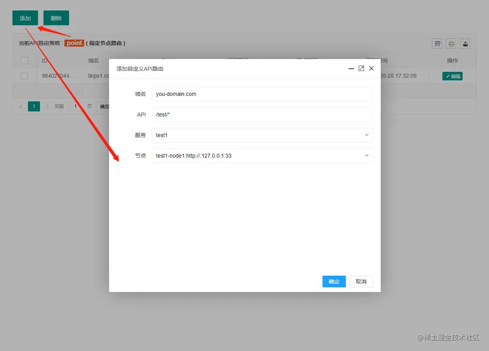The width and height of the screenshot is (489, 351).
Task: Click the orange point strategy tag
Action: pyautogui.click(x=74, y=43)
